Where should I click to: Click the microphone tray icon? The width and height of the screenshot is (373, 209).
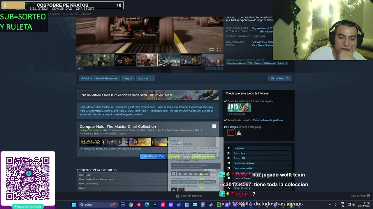(x=335, y=205)
